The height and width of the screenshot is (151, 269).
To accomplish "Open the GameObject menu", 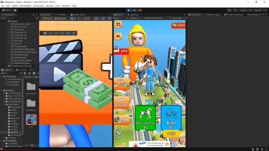I will point(25,6).
